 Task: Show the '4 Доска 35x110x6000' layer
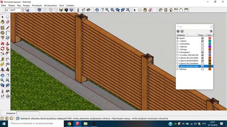(x=203, y=64)
